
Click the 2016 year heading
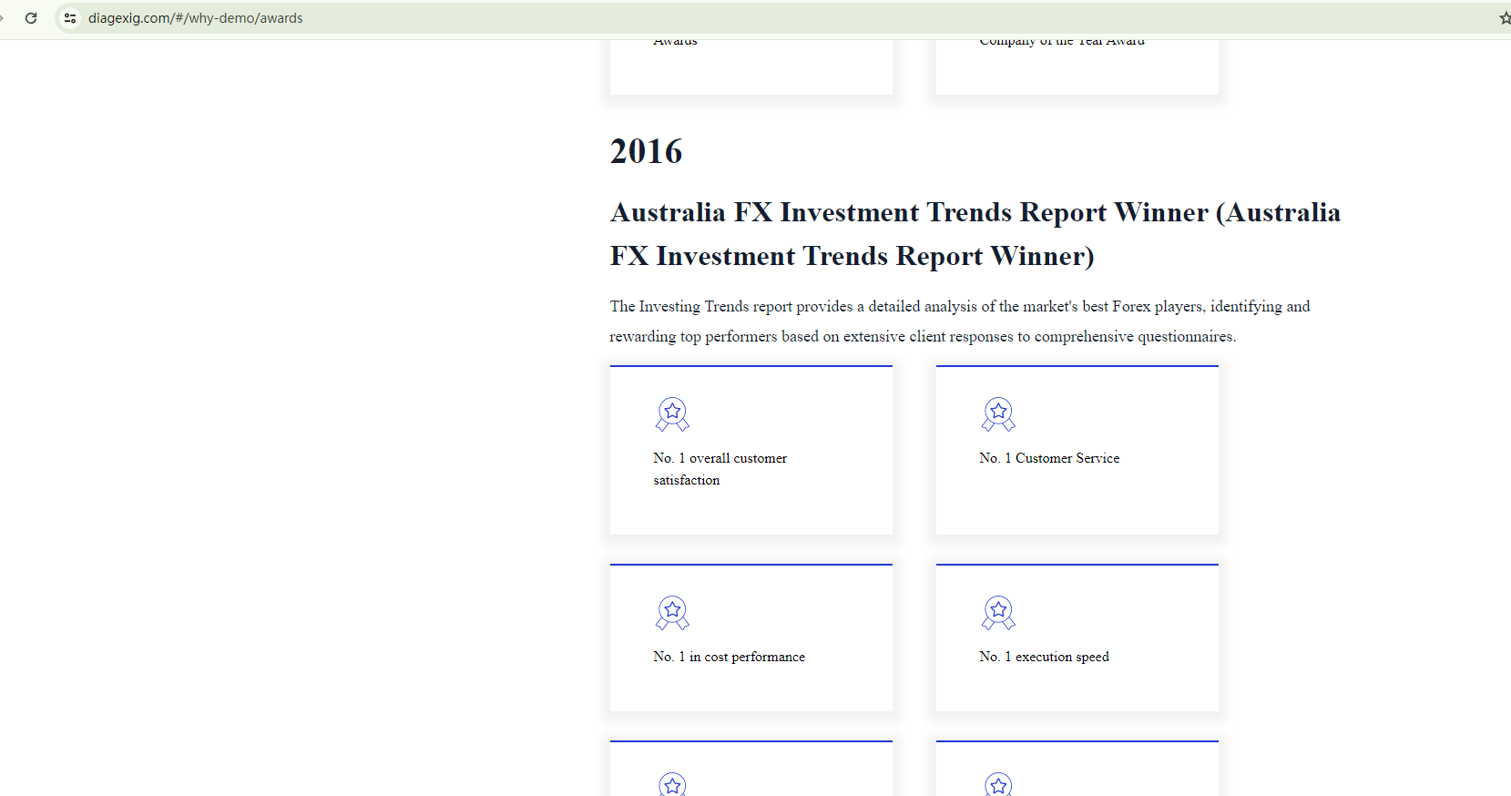(646, 151)
